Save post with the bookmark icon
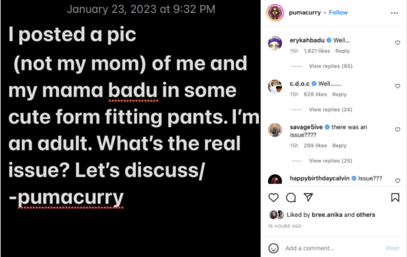The image size is (407, 257). pos(395,198)
